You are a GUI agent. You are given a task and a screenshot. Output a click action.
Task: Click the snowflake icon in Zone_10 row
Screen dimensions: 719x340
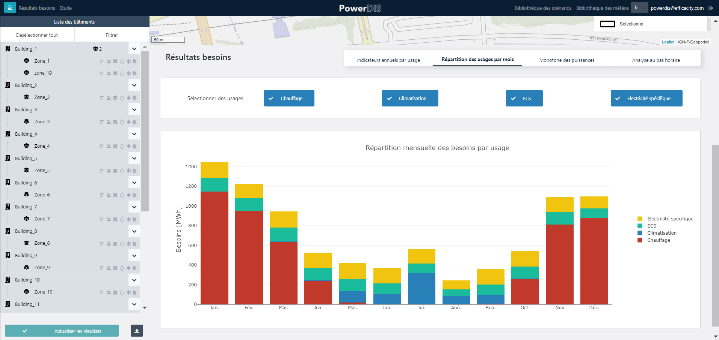[x=128, y=292]
